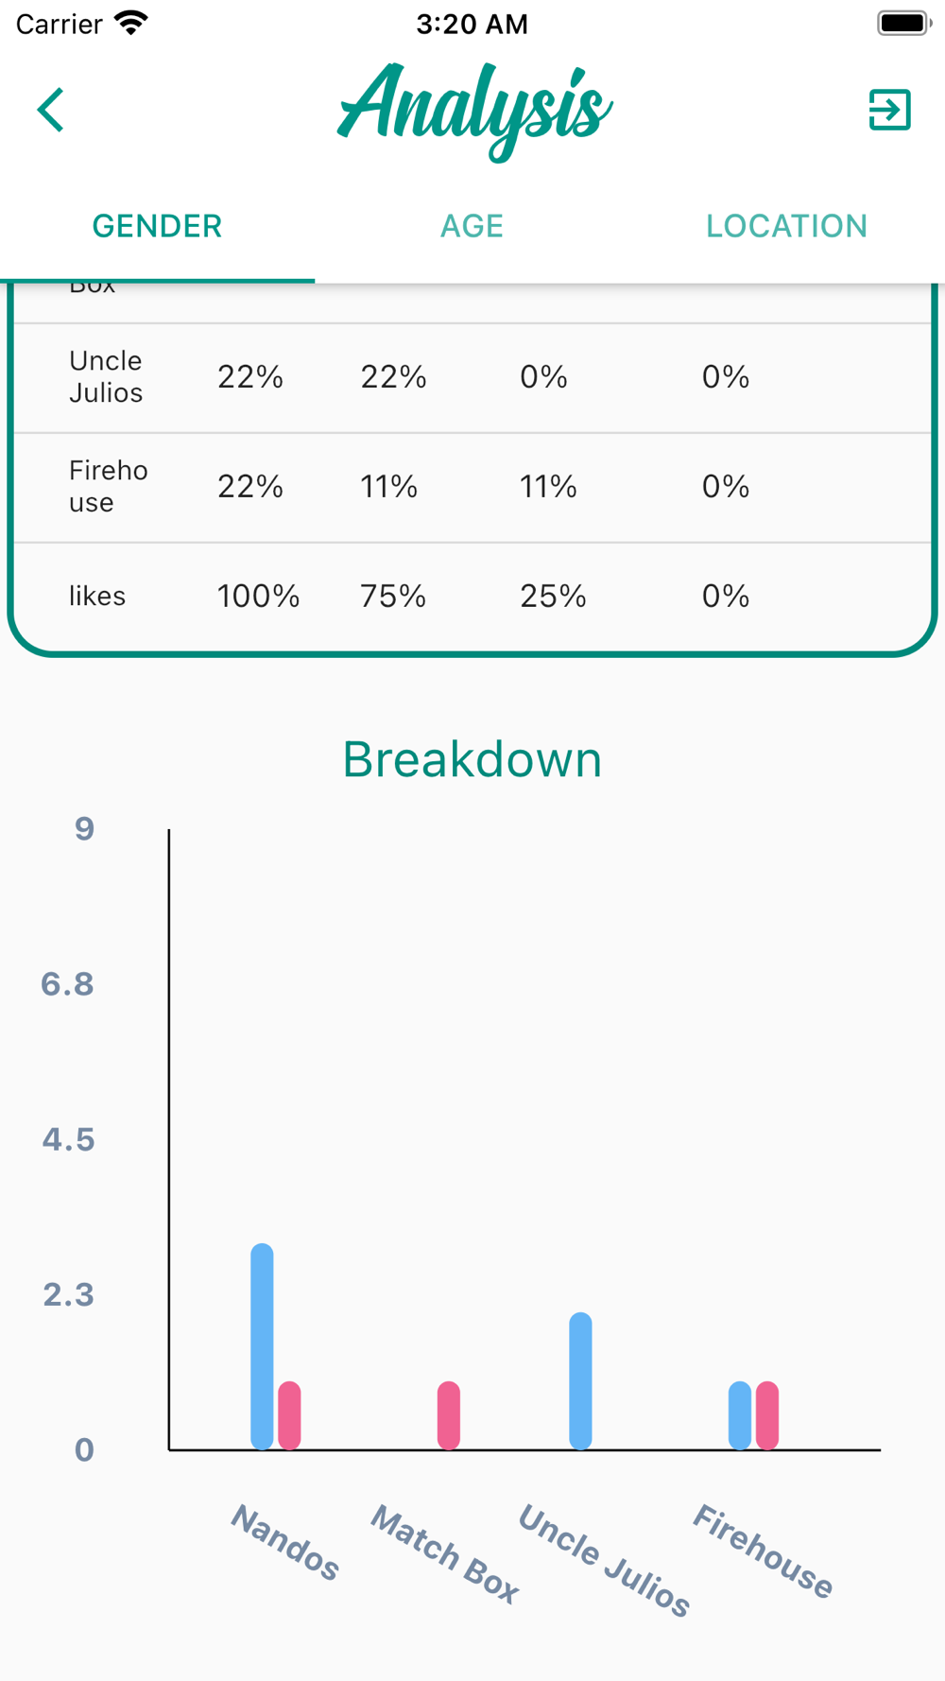945x1681 pixels.
Task: Tap Uncle Julios blue bar
Action: [580, 1380]
